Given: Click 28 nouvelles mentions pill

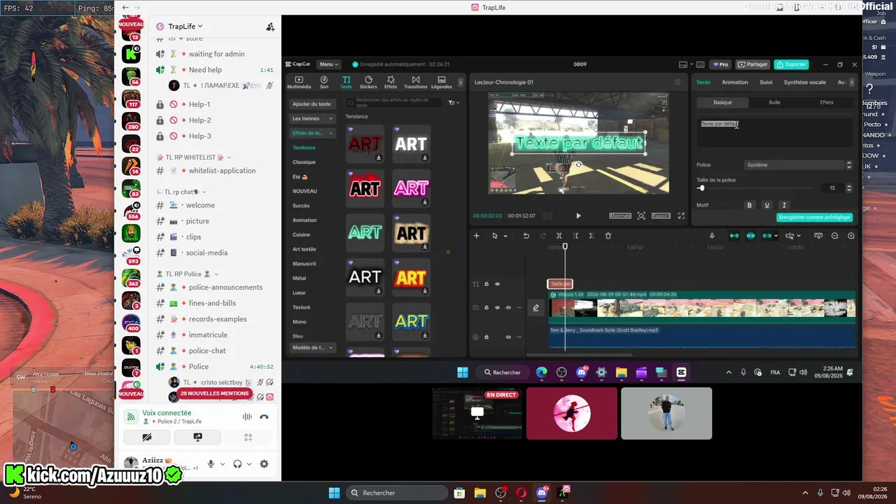Looking at the screenshot, I should (214, 393).
